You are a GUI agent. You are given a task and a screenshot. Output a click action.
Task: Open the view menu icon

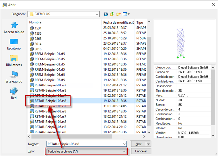coord(126,14)
